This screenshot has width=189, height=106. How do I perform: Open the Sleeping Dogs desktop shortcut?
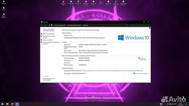tap(64, 3)
